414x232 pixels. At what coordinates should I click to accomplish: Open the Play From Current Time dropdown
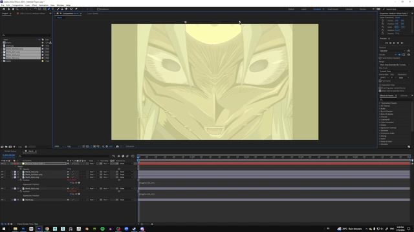pyautogui.click(x=395, y=72)
